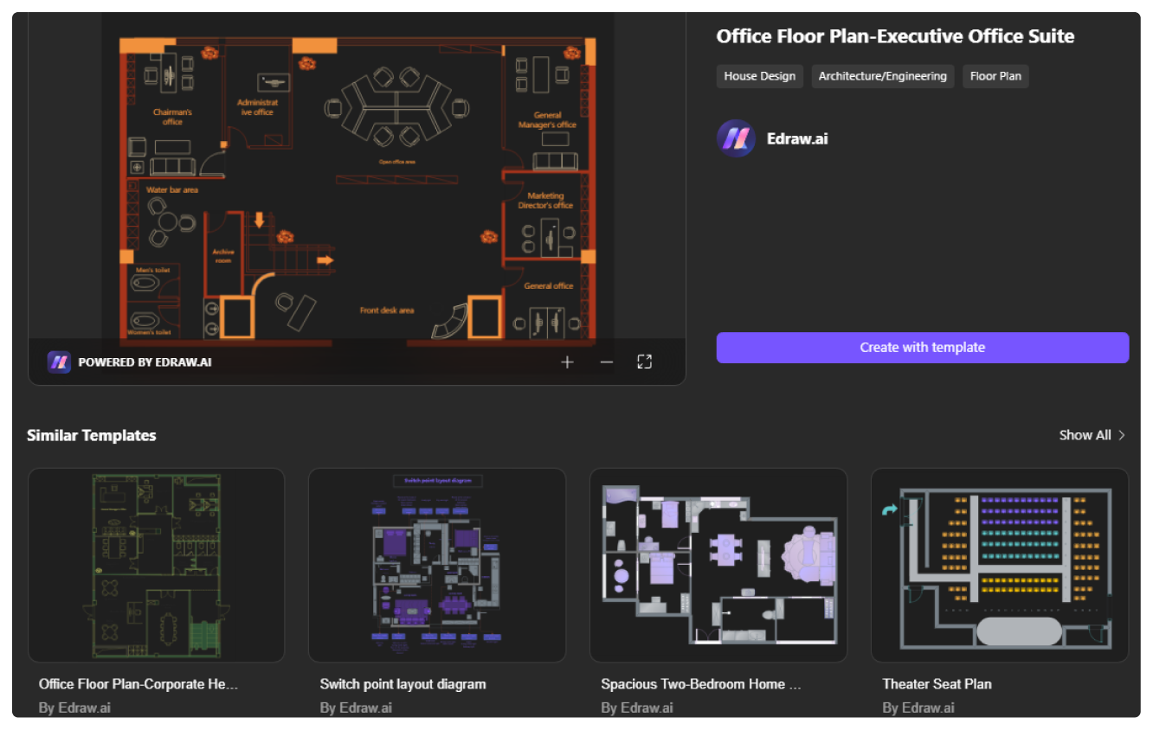Open the Office Floor Plan-Corporate thumbnail
Screen dimensions: 1153x730
[x=156, y=565]
